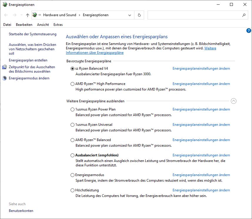Open the Bearbeiten menu
The width and height of the screenshot is (252, 219).
24,25
